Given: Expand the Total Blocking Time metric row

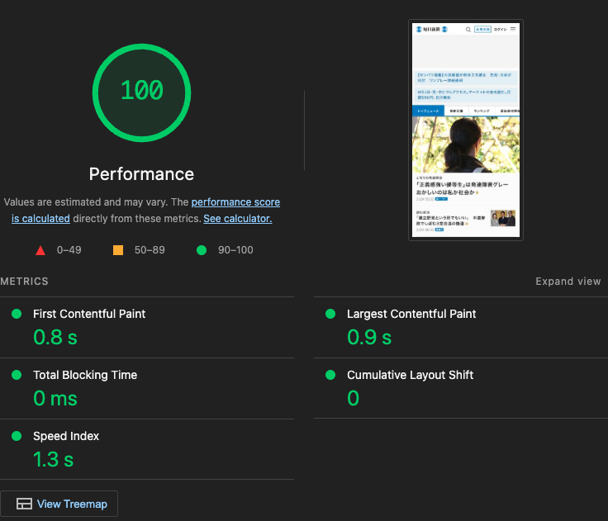Looking at the screenshot, I should (x=85, y=375).
